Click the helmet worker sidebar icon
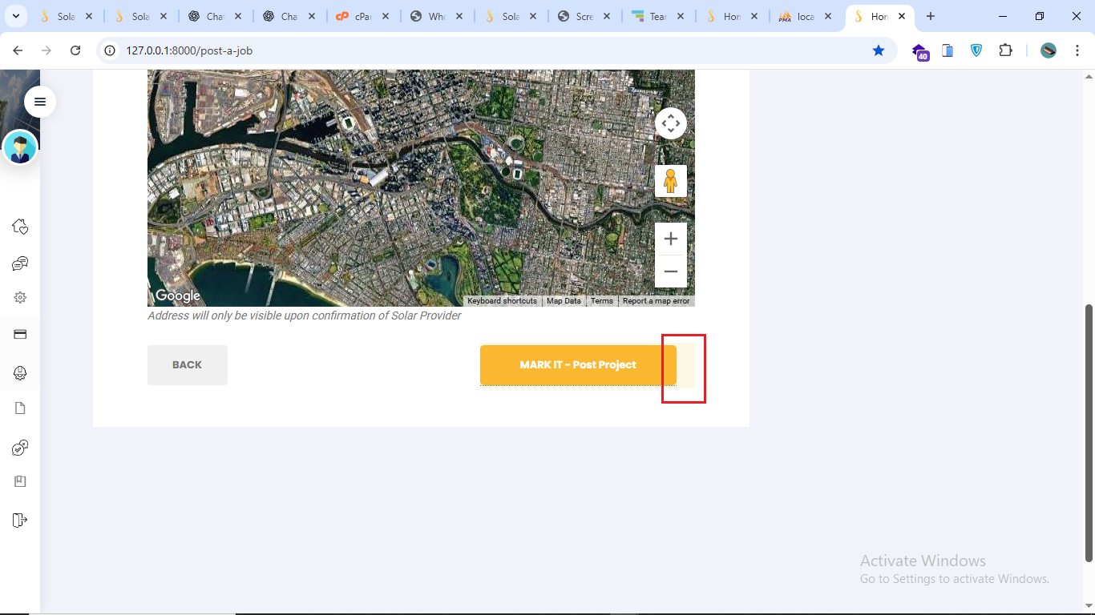The image size is (1095, 615). coord(20,372)
